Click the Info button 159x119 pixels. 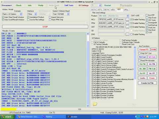29,5
